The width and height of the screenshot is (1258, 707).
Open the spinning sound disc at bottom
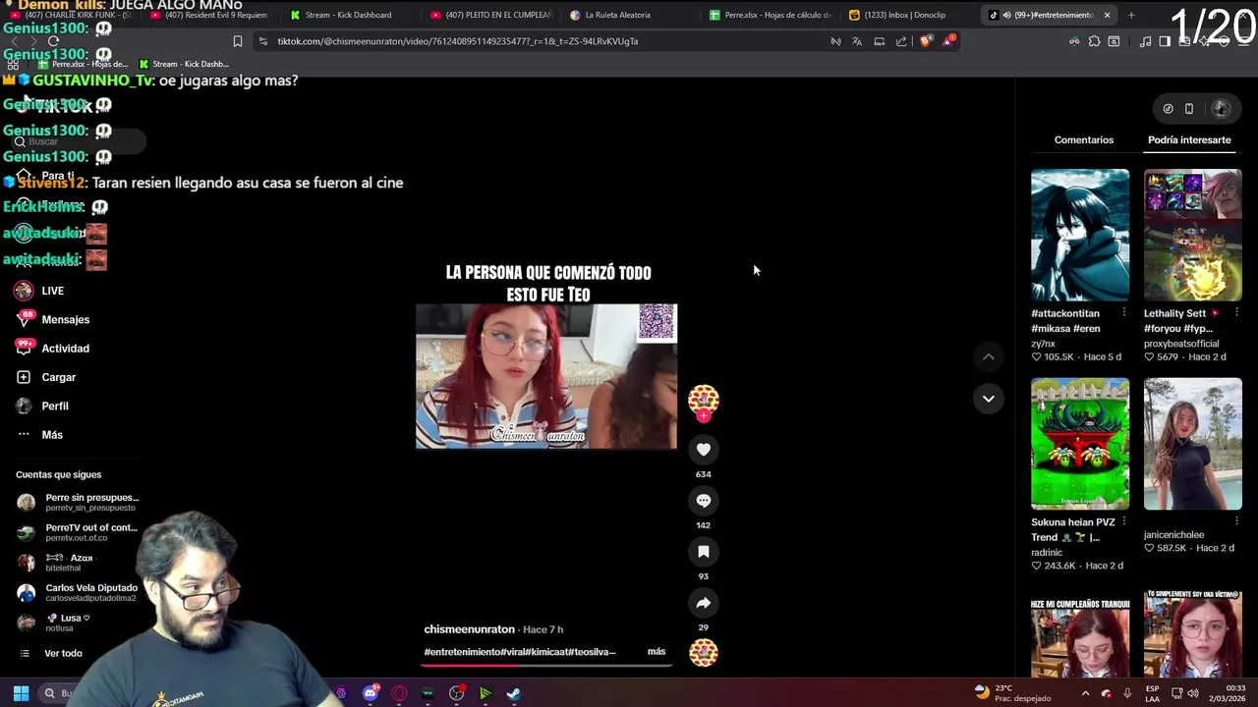[x=703, y=653]
